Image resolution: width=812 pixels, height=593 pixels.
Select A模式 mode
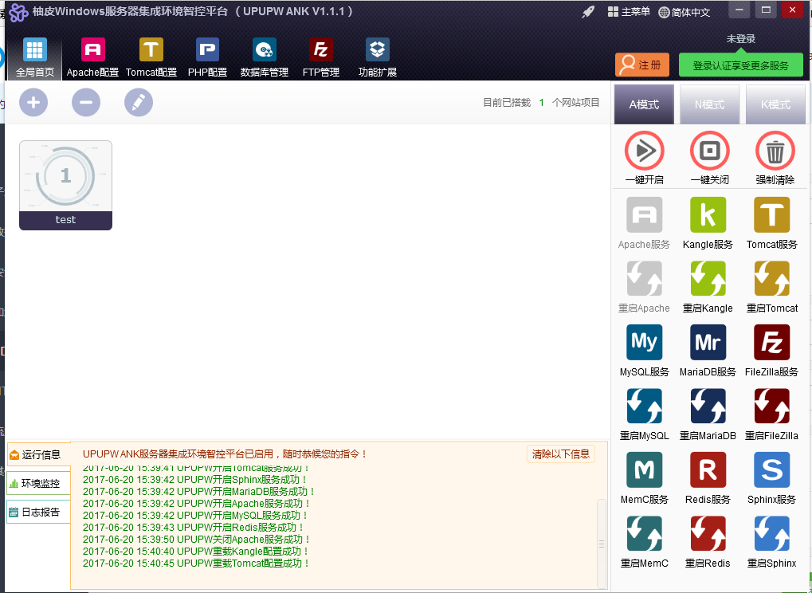point(644,104)
